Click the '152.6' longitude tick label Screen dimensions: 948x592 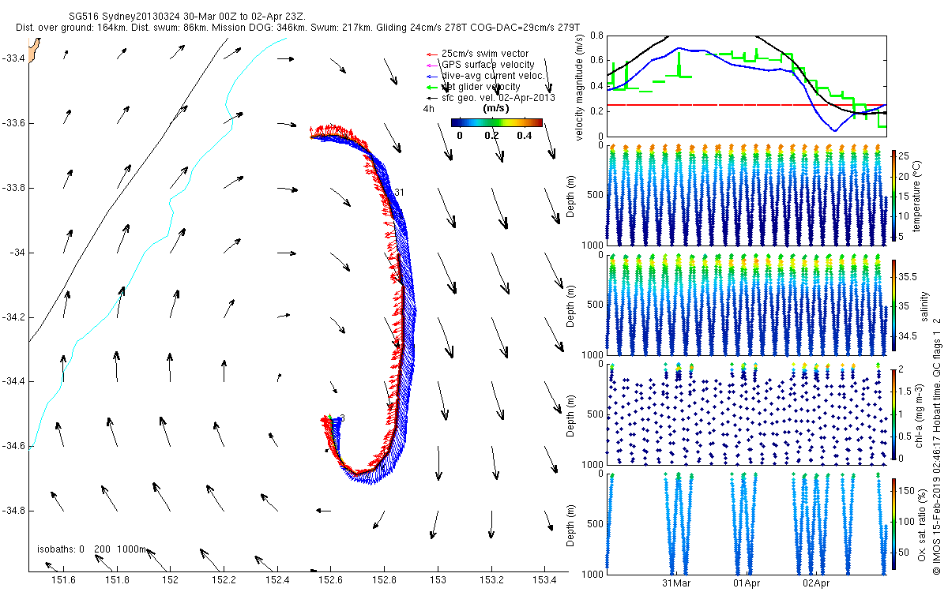click(x=330, y=580)
